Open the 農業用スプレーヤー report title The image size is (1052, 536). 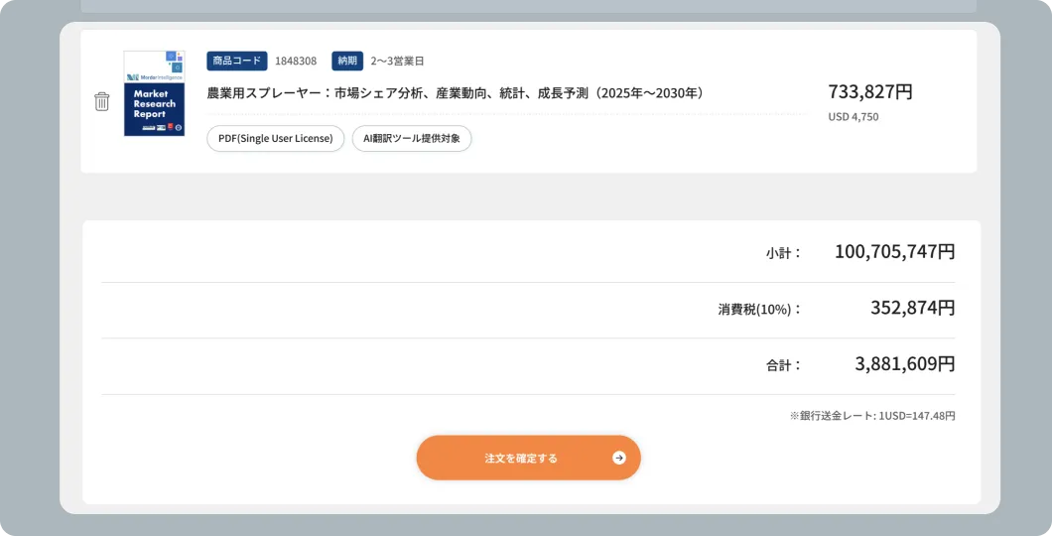pyautogui.click(x=456, y=93)
